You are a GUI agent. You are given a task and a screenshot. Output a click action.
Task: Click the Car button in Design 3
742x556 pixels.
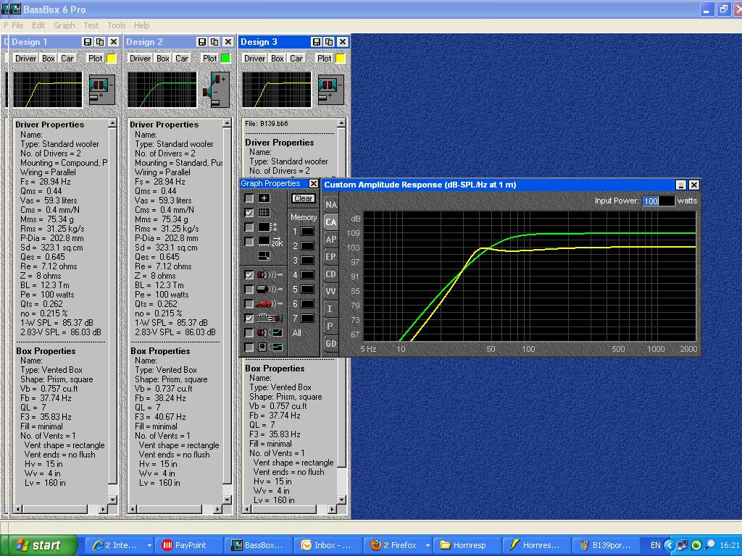(296, 58)
